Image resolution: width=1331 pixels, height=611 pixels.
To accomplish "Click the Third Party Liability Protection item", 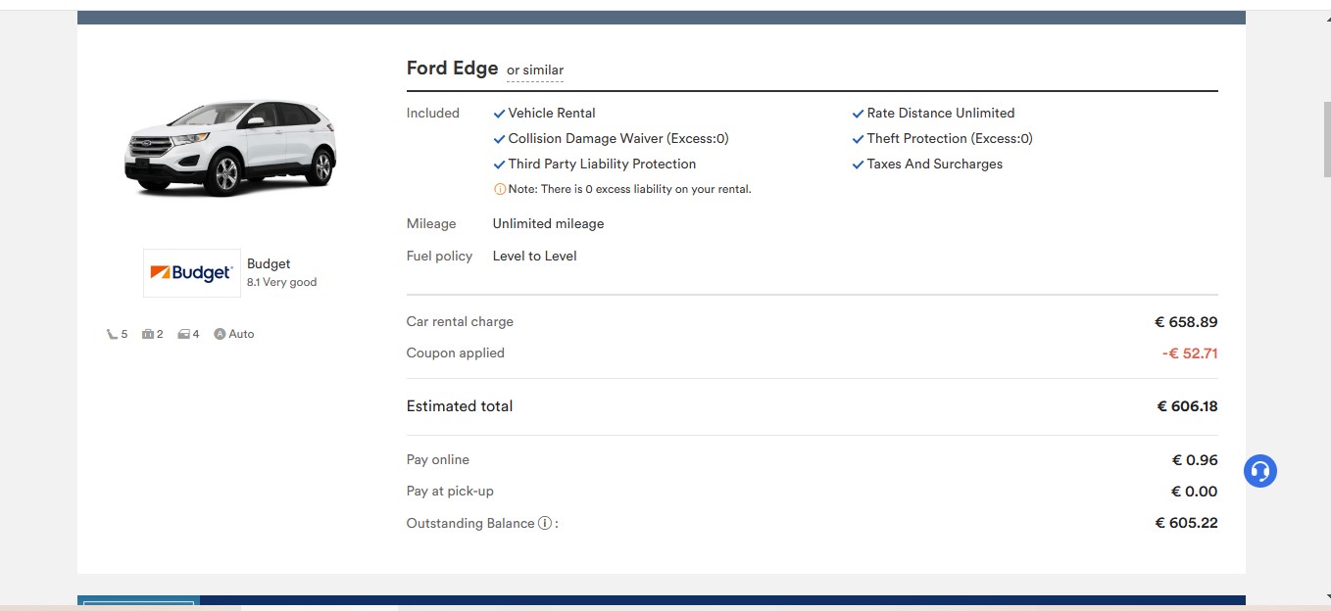I will (x=601, y=164).
